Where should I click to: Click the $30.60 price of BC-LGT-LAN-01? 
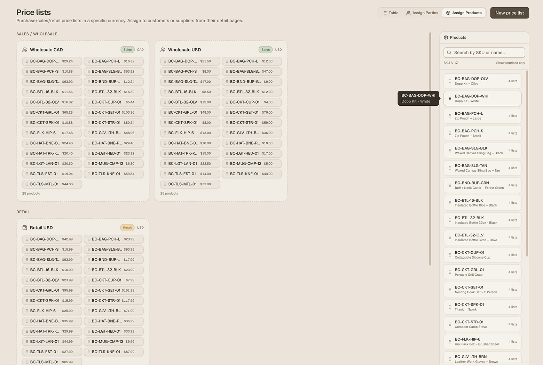68,164
